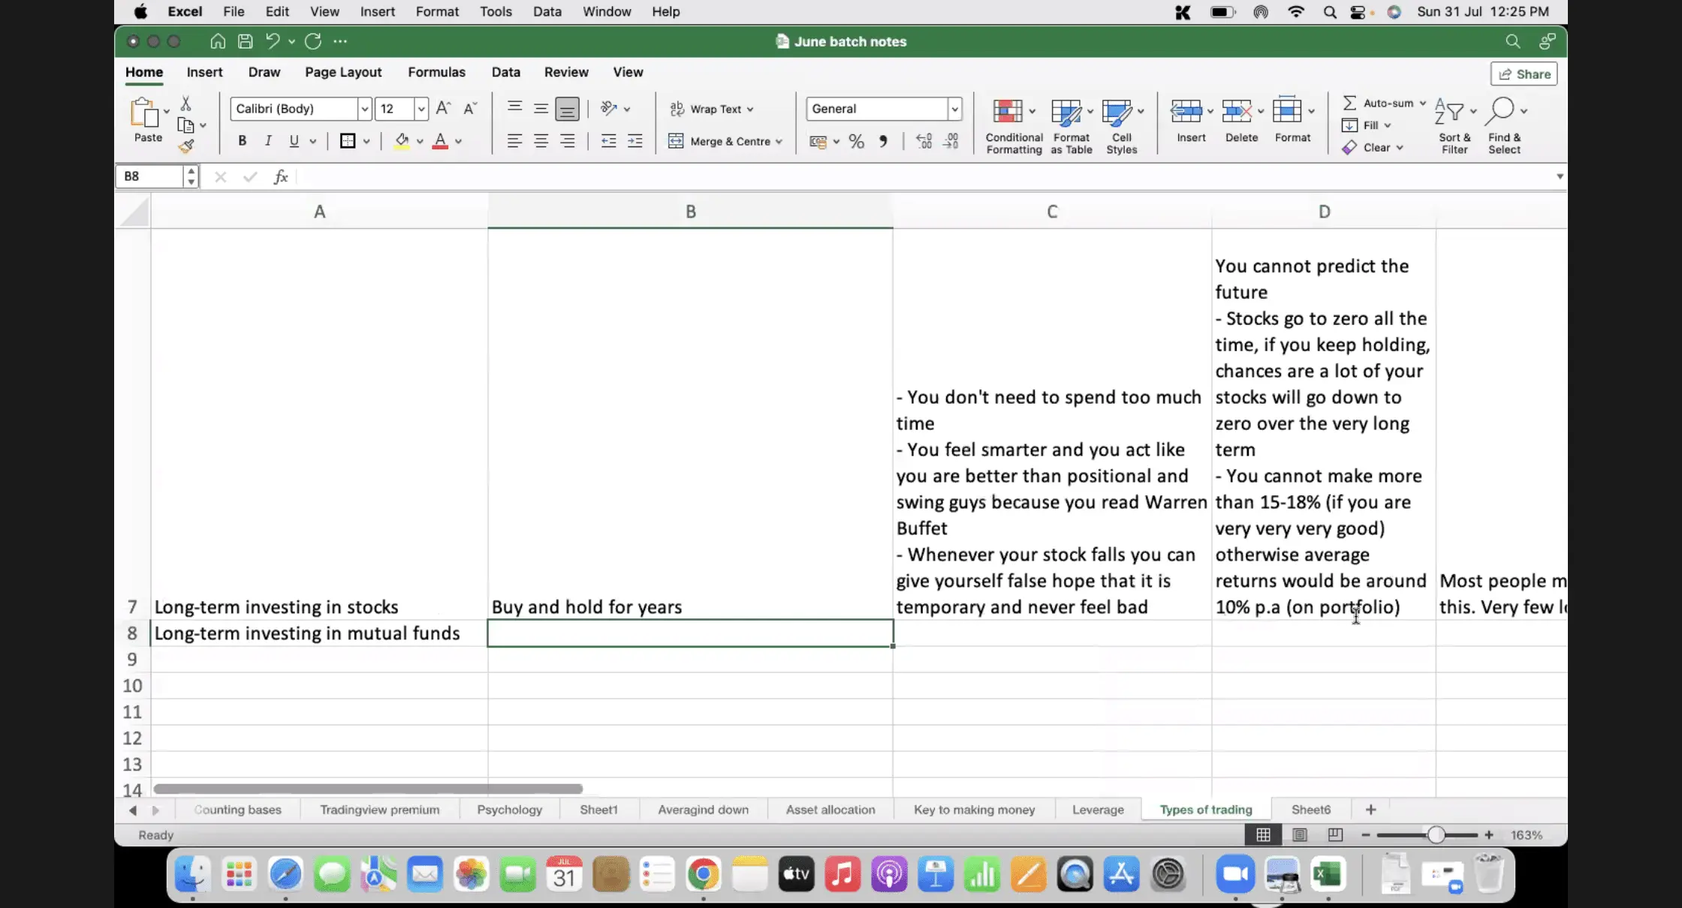The width and height of the screenshot is (1682, 908).
Task: Click the Name Box showing B8
Action: pos(150,176)
